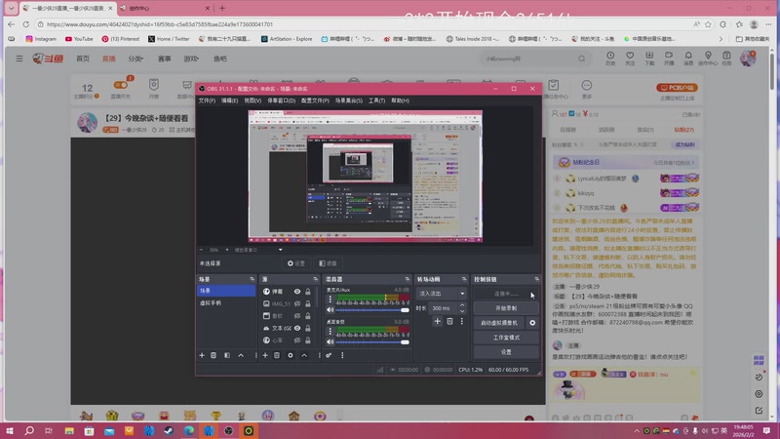Add a new scene with the plus icon in Scenes panel
The image size is (780, 439).
202,355
